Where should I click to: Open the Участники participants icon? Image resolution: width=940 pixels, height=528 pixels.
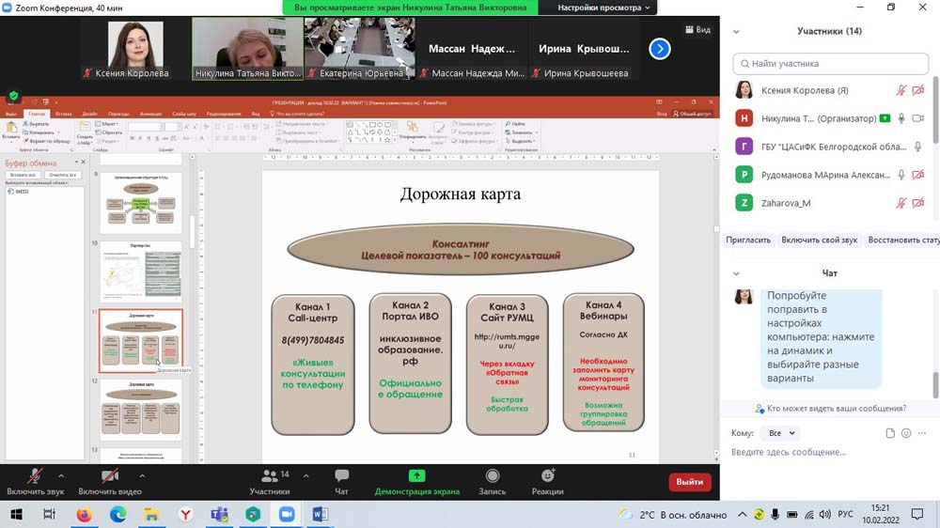270,476
